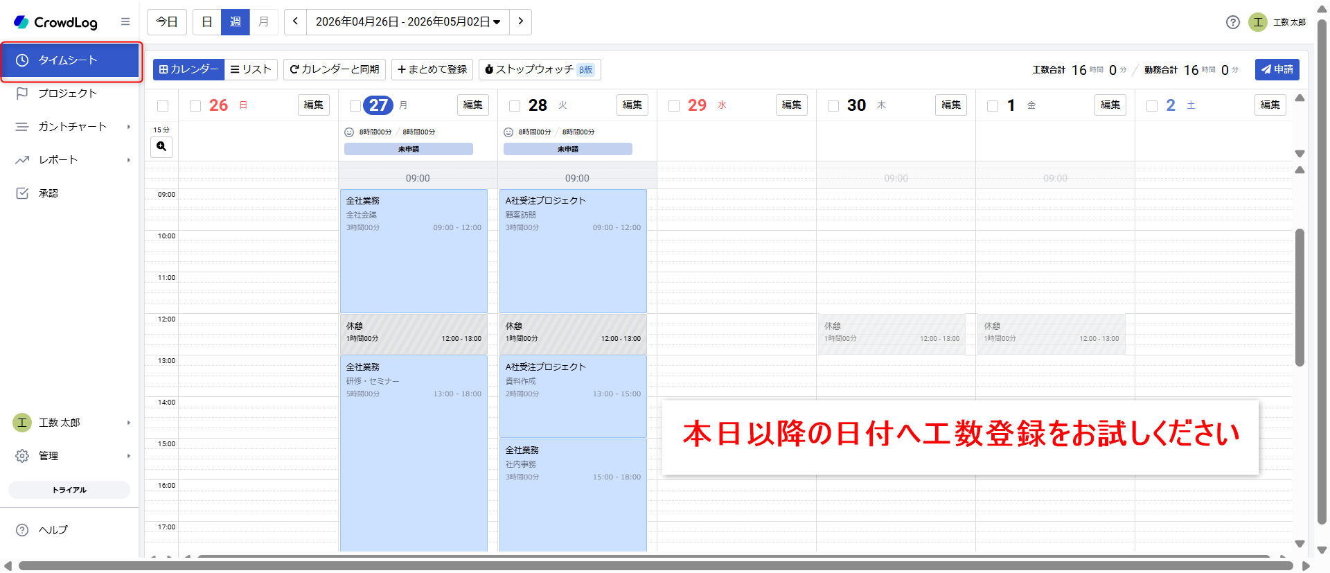Click the vertical calendar scrollbar thumb

point(1300,298)
